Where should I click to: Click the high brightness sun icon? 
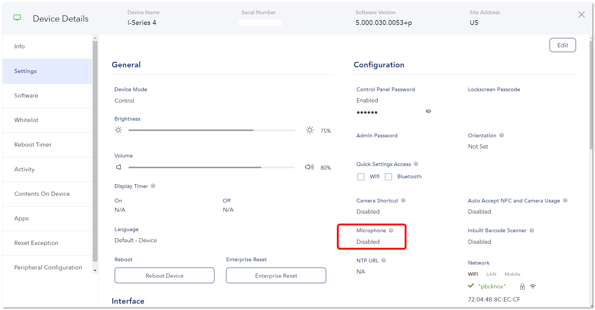click(x=310, y=130)
